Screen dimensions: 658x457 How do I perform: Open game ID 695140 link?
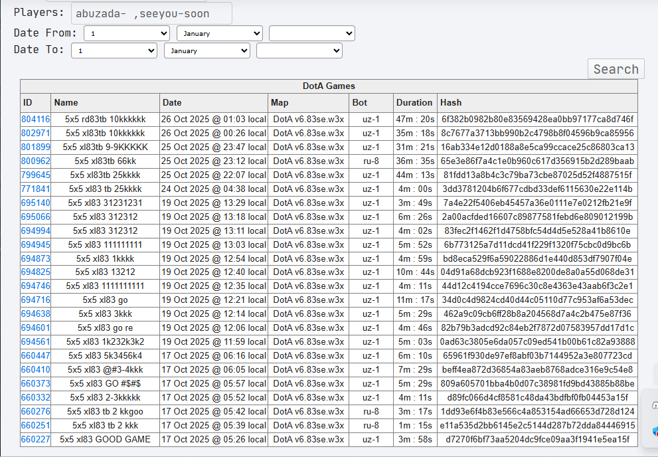(x=36, y=203)
